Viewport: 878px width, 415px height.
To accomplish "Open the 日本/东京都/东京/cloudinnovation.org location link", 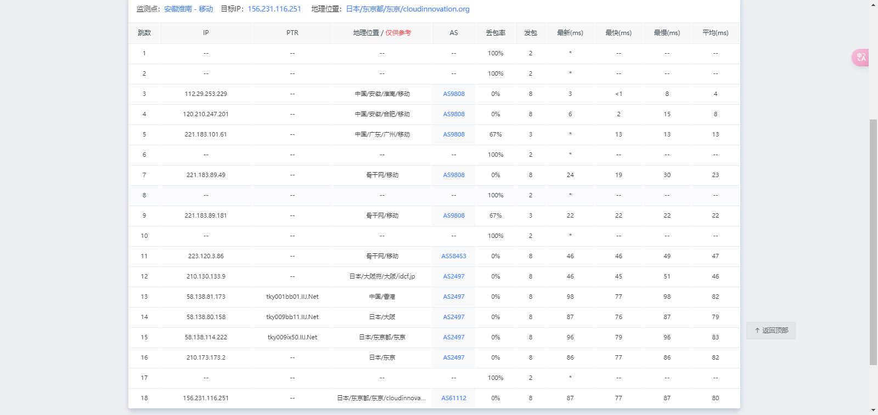I will tap(407, 9).
